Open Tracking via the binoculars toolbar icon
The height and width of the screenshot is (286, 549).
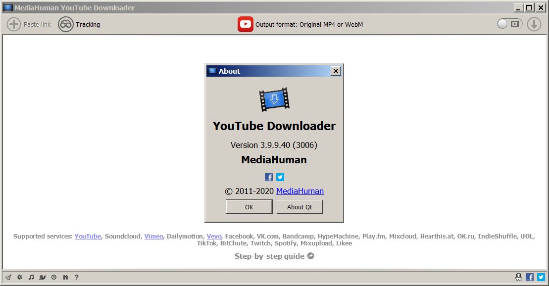[x=65, y=25]
